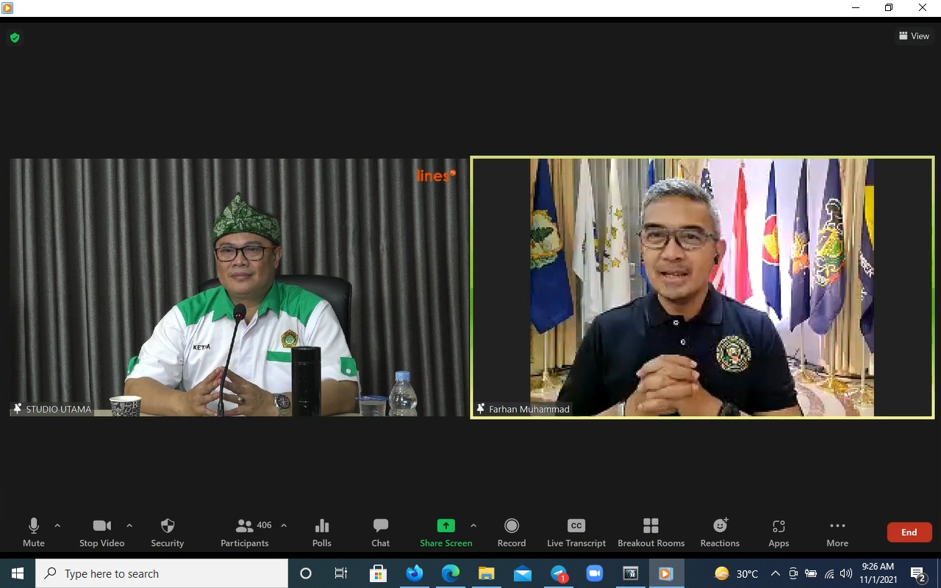Open the Security shield menu
The width and height of the screenshot is (941, 588).
168,533
